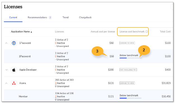The width and height of the screenshot is (175, 103).
Task: Click the Member license row name
Action: [23, 97]
